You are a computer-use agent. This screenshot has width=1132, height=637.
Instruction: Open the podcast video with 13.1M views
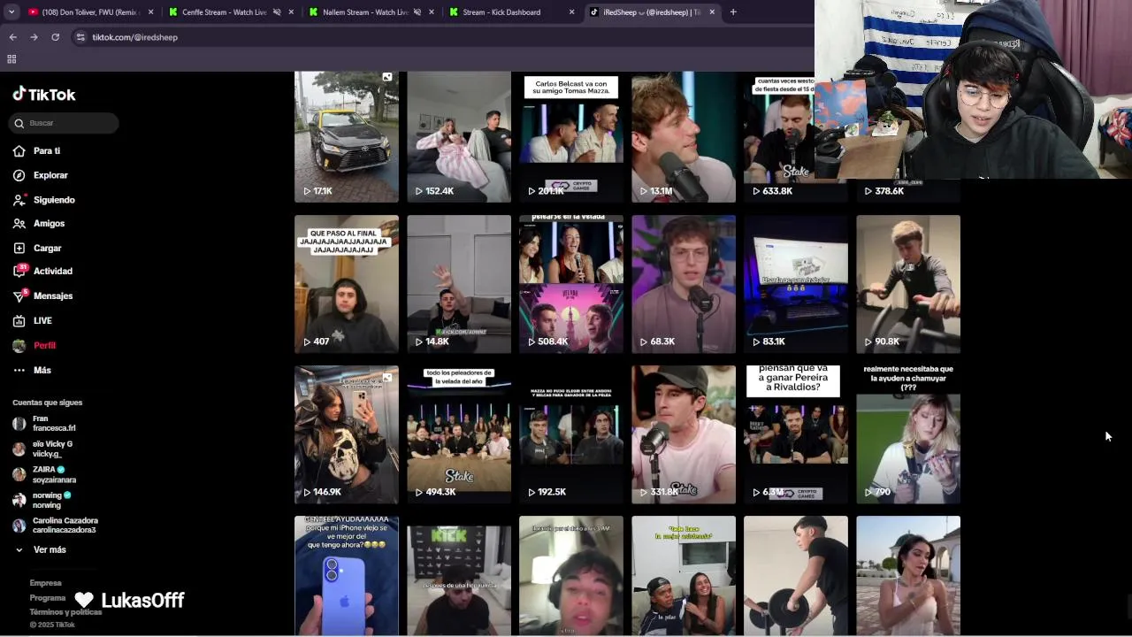click(684, 137)
